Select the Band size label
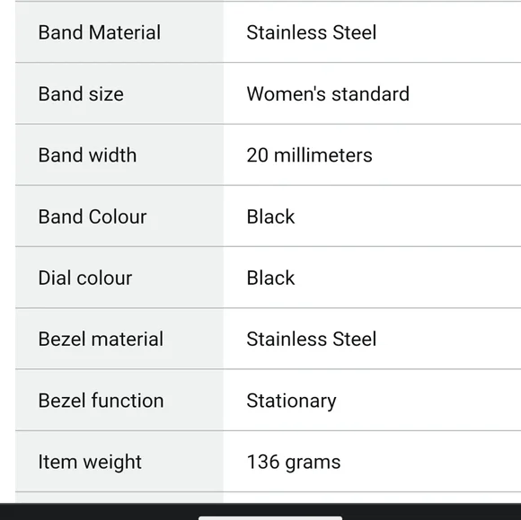Image resolution: width=521 pixels, height=520 pixels. tap(81, 94)
